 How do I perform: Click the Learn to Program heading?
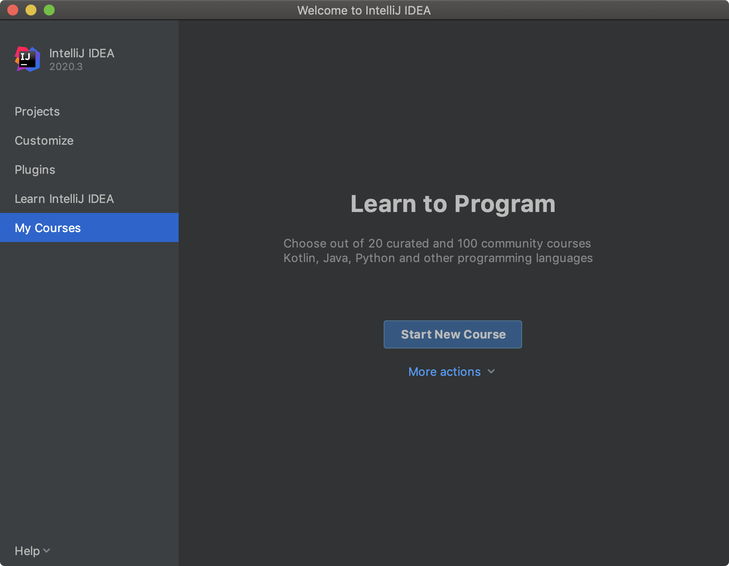pyautogui.click(x=453, y=204)
